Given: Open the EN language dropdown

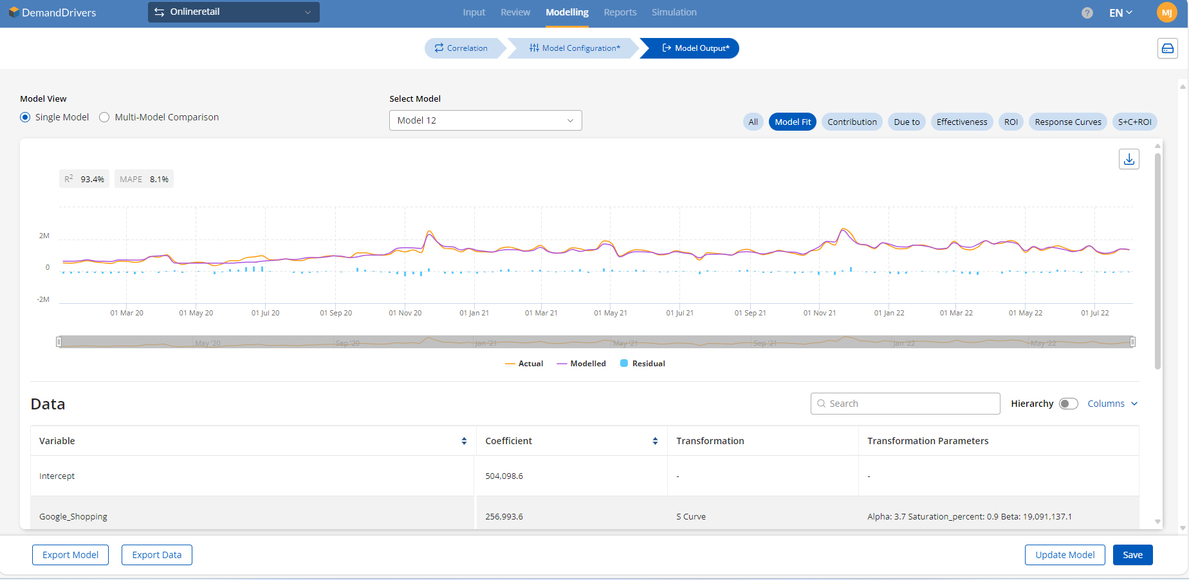Looking at the screenshot, I should click(1121, 13).
